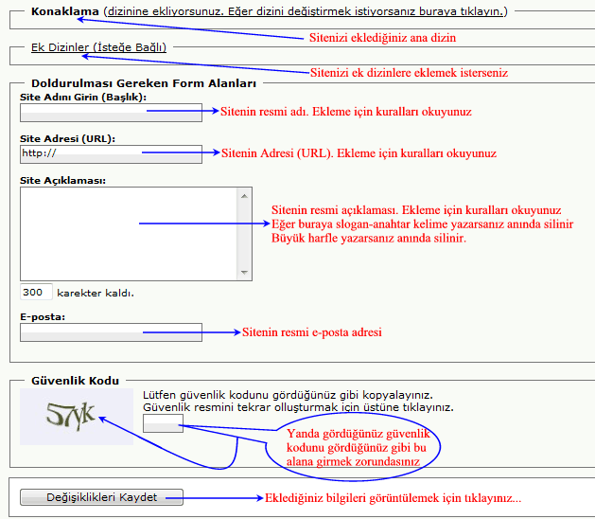Open the Ek Dizinler (İsteğe Bağlı) link
The image size is (595, 519).
tap(98, 47)
